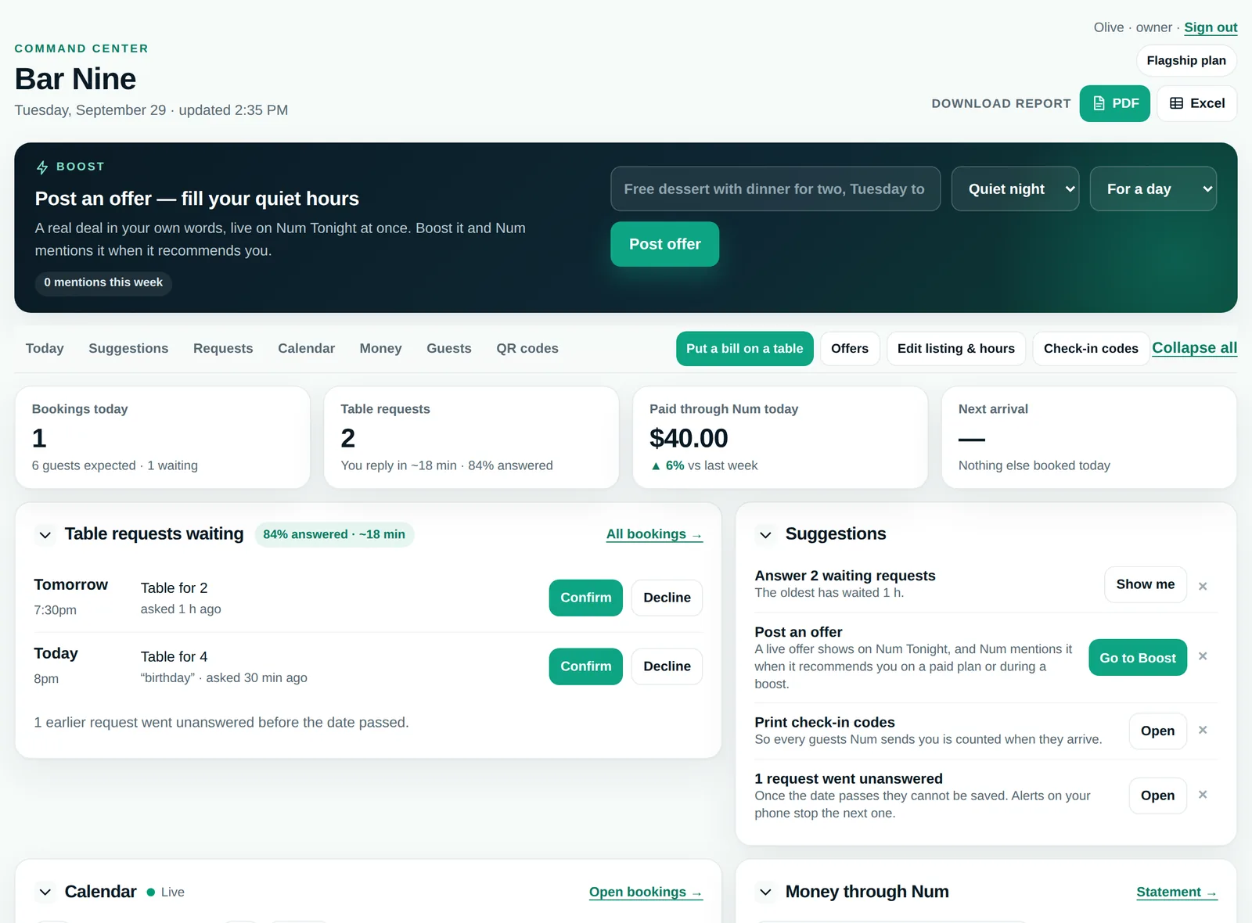Open the Statement link
1252x923 pixels.
pos(1177,892)
